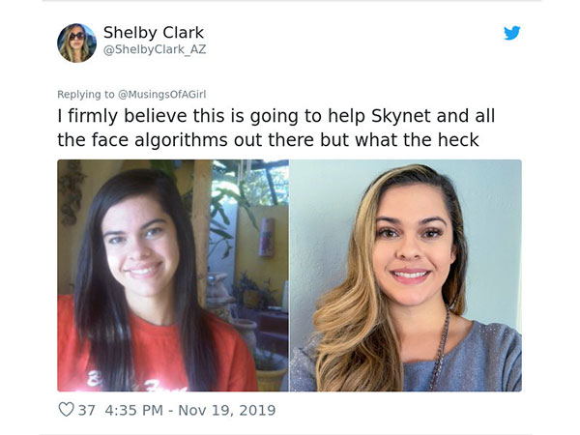Screen dimensions: 580x435
Task: Visit the @ShelbyClark_AZ handle
Action: 155,49
